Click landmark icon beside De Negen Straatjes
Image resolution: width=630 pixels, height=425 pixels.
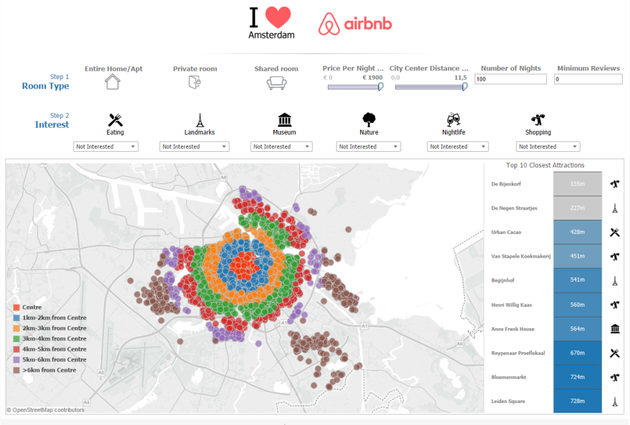tap(615, 208)
